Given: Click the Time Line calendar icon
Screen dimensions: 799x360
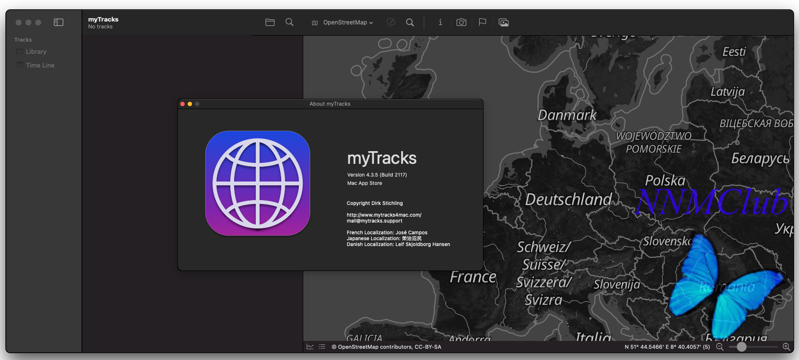Looking at the screenshot, I should coord(20,65).
